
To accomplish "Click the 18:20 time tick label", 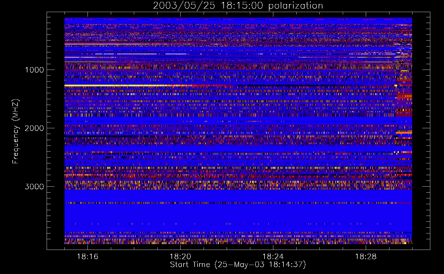I will 180,257.
